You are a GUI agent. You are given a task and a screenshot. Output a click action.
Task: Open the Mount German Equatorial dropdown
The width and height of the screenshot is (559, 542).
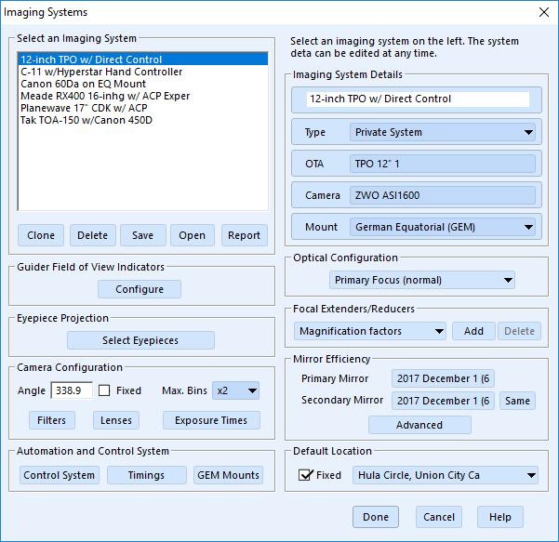pyautogui.click(x=443, y=227)
